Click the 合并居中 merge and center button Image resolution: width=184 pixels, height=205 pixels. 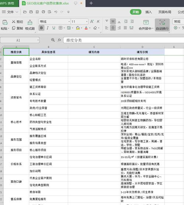point(146,25)
